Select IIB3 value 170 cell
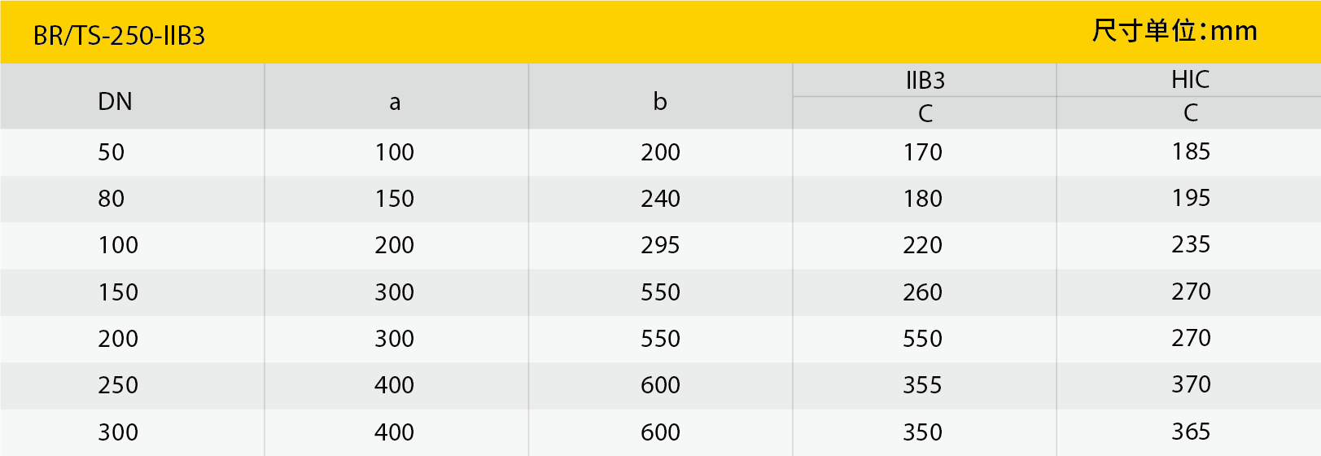Screen dimensions: 1321x456 [922, 152]
